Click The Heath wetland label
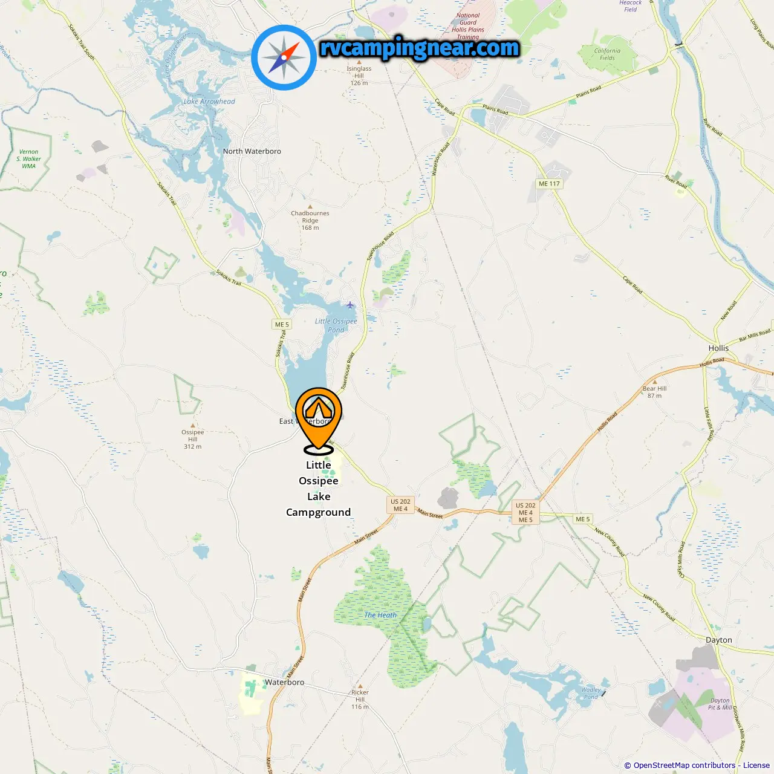Screen dimensions: 774x774 click(x=380, y=615)
